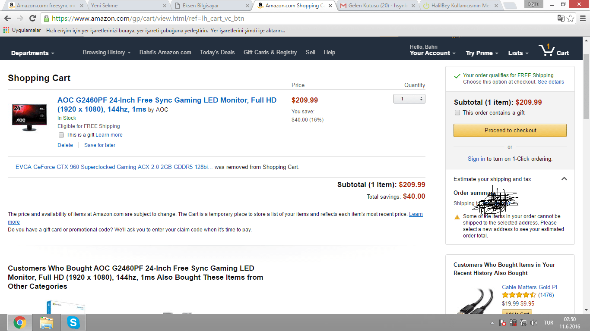Open the Uygulamalar apps shortcut
The height and width of the screenshot is (331, 590).
(22, 30)
